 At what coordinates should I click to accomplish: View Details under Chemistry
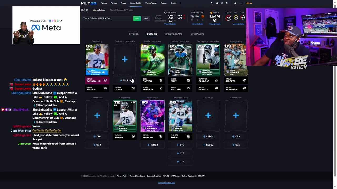(x=197, y=24)
